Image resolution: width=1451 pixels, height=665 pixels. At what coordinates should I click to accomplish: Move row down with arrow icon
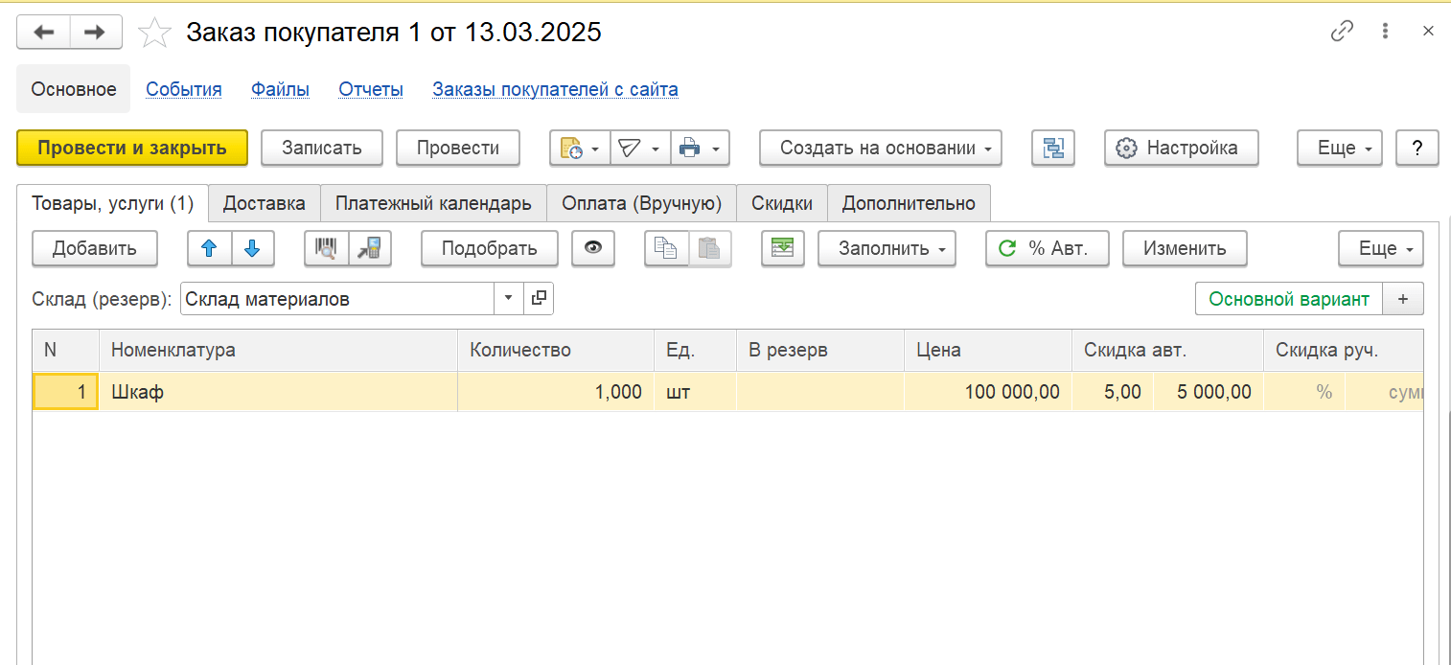[x=252, y=248]
